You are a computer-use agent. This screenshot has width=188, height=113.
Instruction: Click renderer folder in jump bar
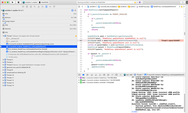click(x=122, y=7)
